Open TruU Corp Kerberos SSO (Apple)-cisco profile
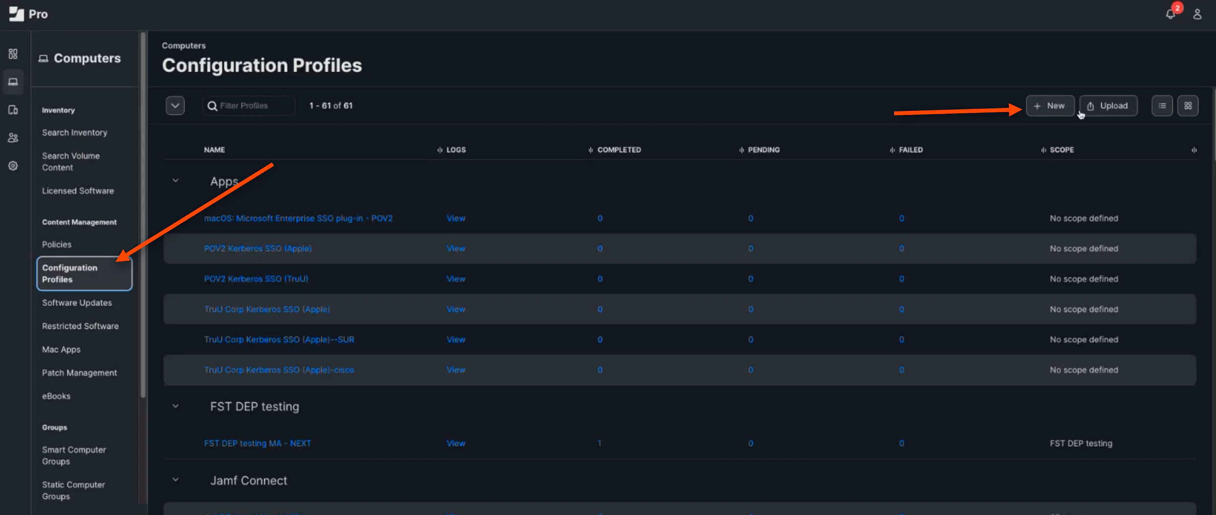This screenshot has height=515, width=1216. pyautogui.click(x=279, y=370)
